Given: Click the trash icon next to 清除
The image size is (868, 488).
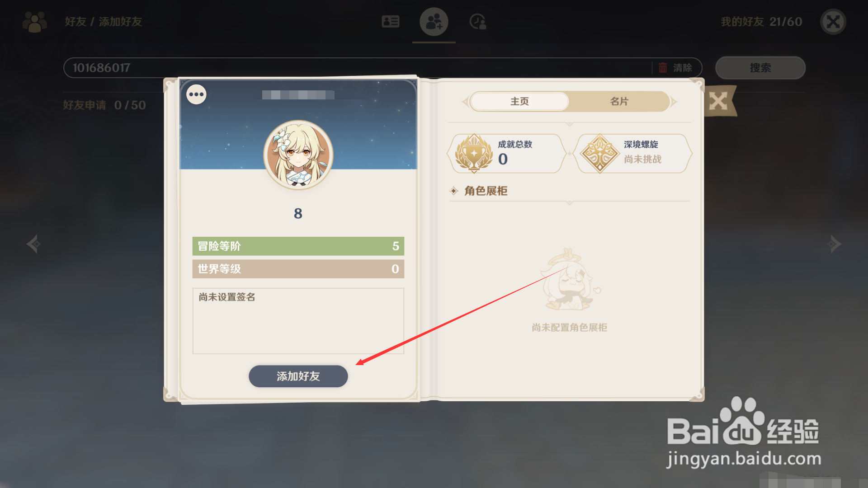Looking at the screenshot, I should (663, 68).
